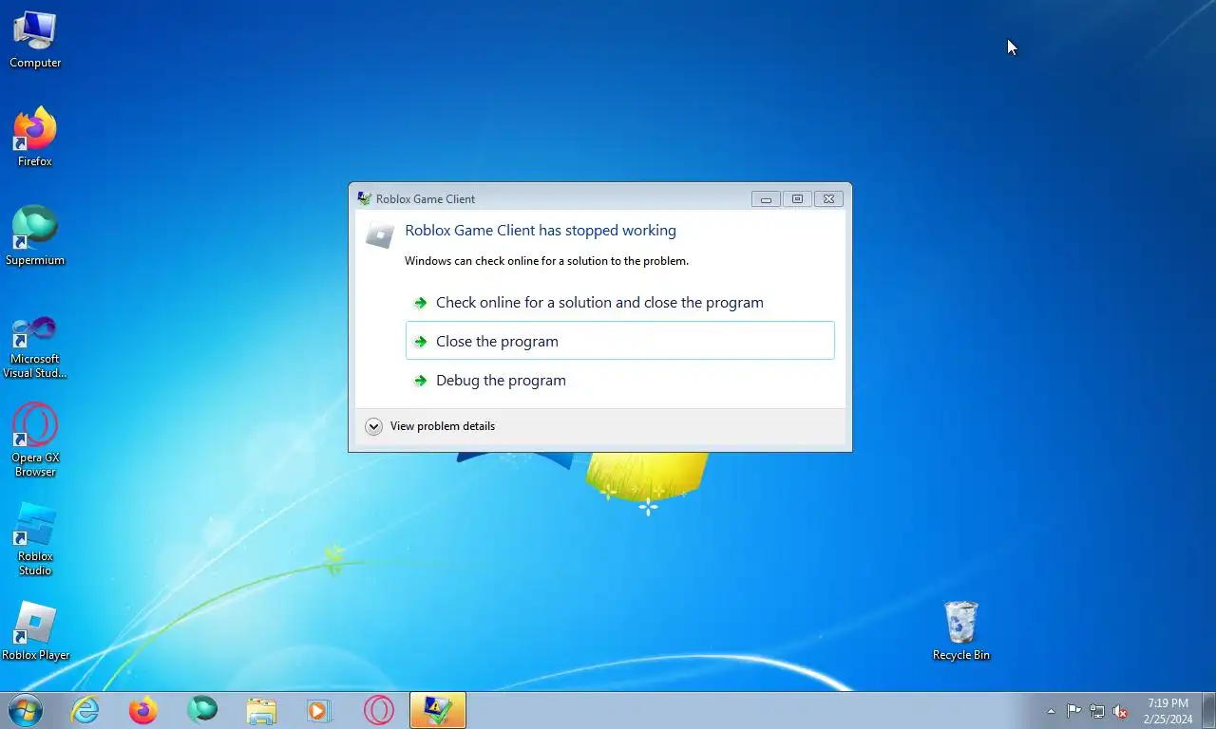Select the Microsoft Visual Studio desktop shortcut
The image size is (1216, 729).
tap(35, 346)
